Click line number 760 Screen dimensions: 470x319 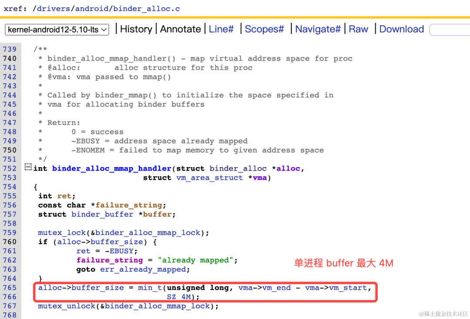(10, 242)
